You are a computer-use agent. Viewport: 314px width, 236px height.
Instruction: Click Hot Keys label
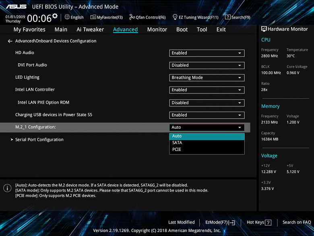pos(255,222)
